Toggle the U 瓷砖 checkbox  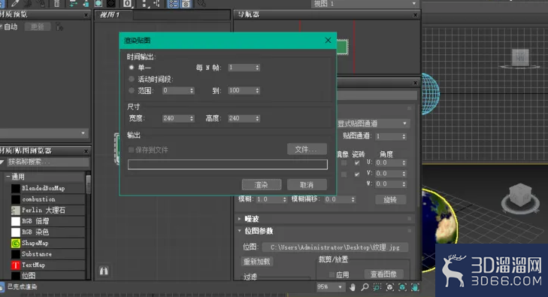click(357, 163)
